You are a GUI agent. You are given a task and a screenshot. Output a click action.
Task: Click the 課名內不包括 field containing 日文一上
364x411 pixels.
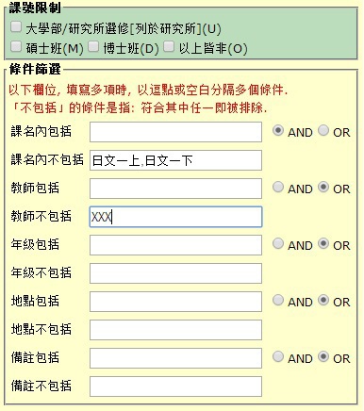click(175, 160)
